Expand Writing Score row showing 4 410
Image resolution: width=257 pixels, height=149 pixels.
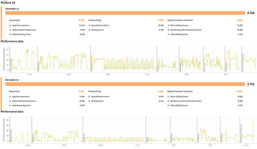pos(126,101)
